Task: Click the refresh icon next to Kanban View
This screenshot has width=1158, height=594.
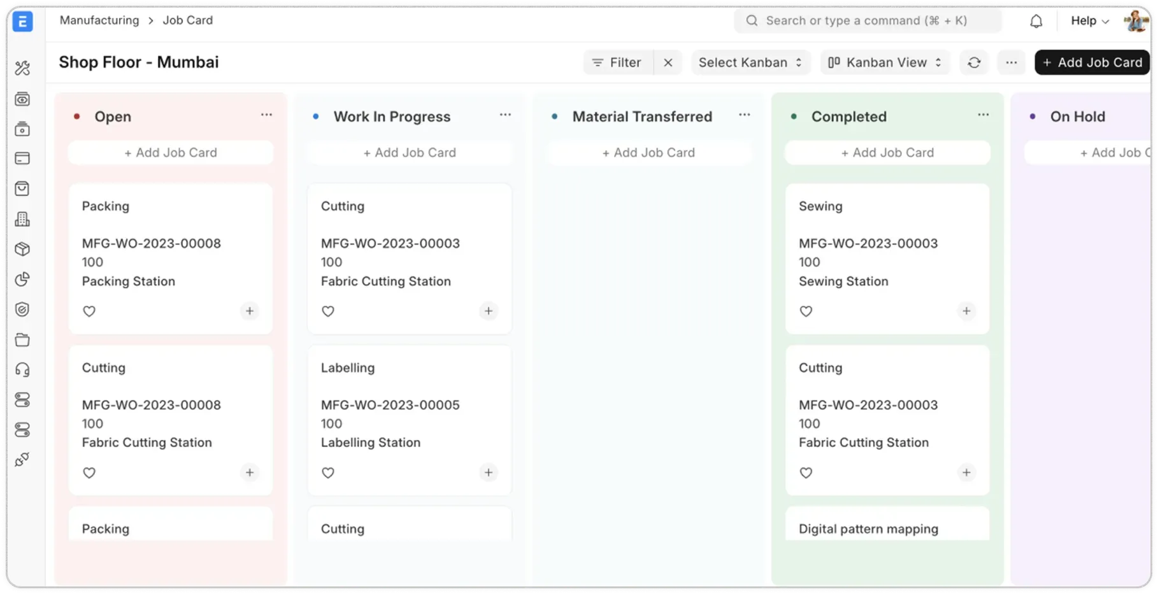Action: click(974, 62)
